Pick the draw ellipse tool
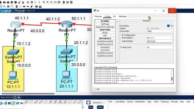Viewport: 194px width, 109px height. coord(28,6)
